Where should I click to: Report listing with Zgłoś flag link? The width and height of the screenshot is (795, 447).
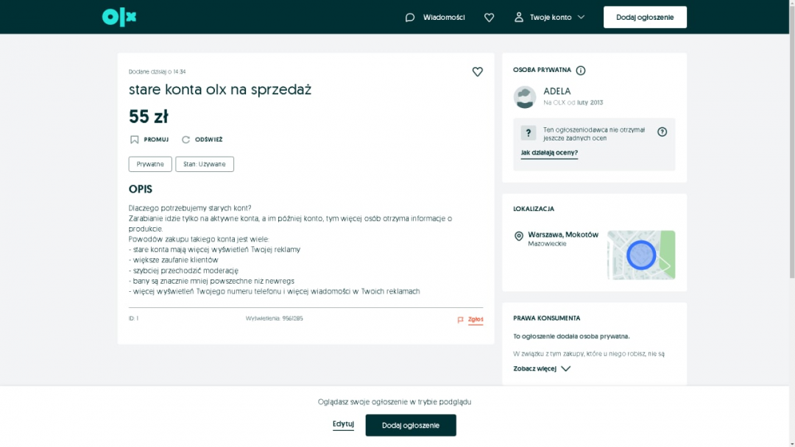(x=470, y=320)
